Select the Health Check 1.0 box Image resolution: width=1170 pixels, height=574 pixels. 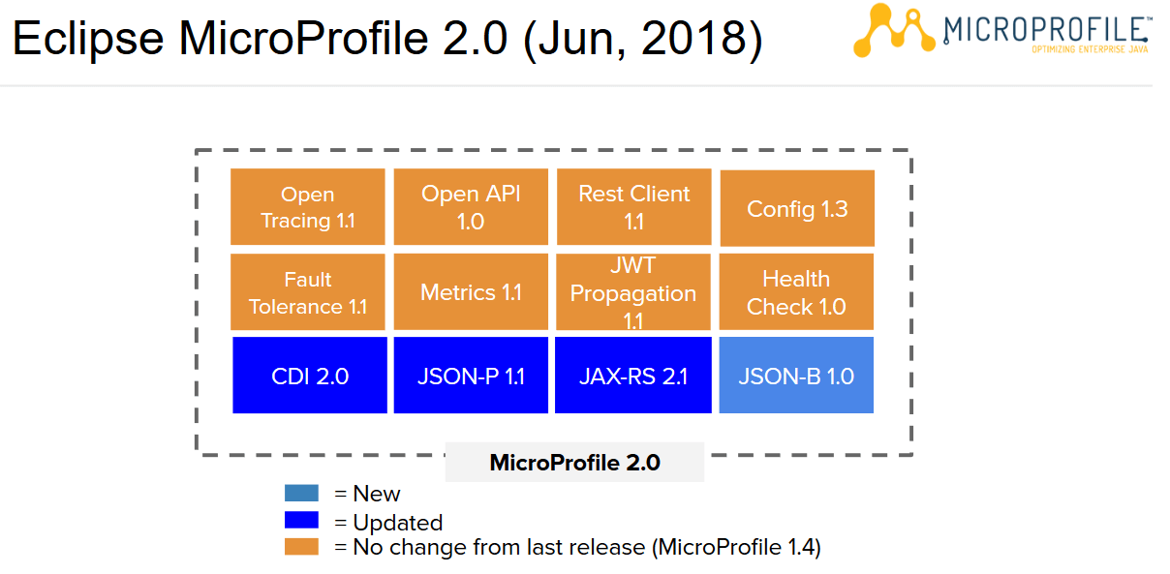(796, 292)
